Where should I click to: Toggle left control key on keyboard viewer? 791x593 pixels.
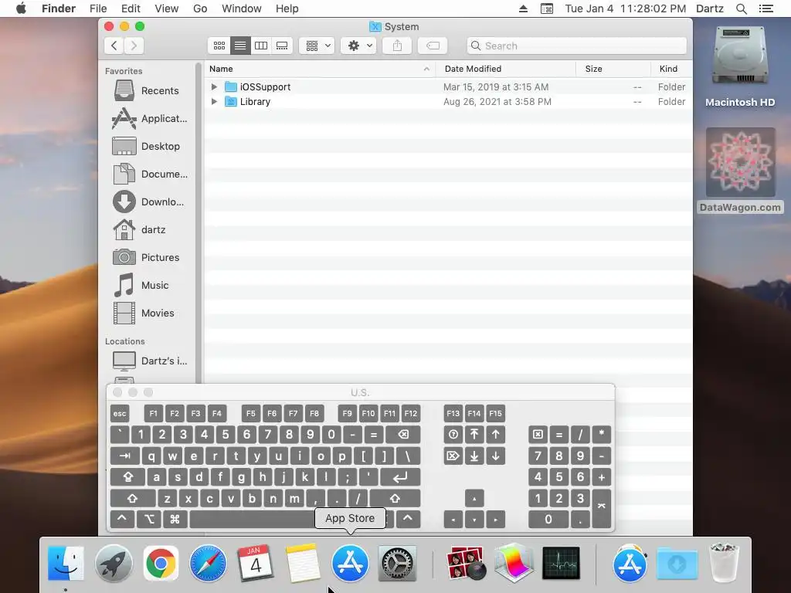(x=122, y=520)
